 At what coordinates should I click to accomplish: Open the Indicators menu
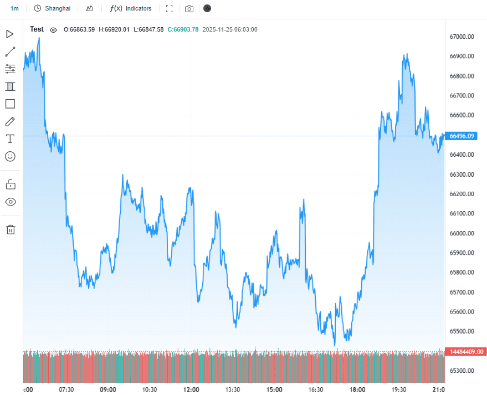pos(131,9)
